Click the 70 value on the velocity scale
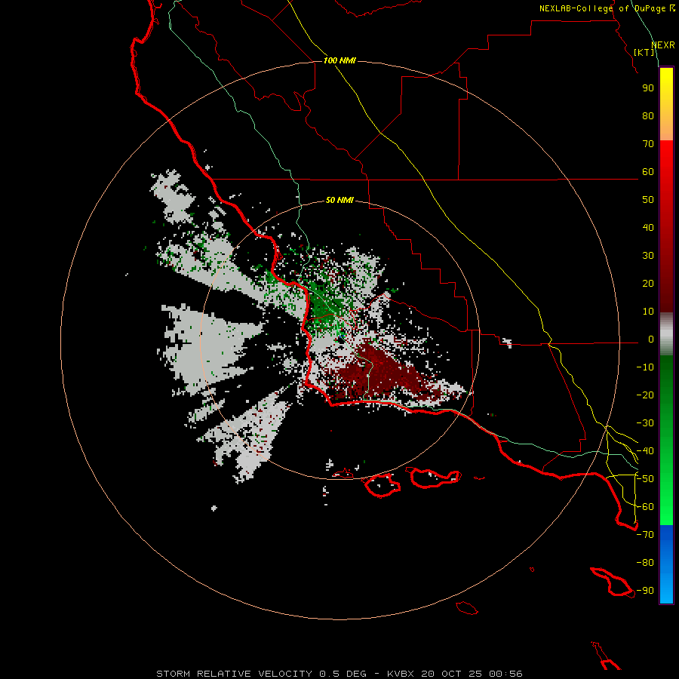This screenshot has height=679, width=679. click(x=648, y=144)
